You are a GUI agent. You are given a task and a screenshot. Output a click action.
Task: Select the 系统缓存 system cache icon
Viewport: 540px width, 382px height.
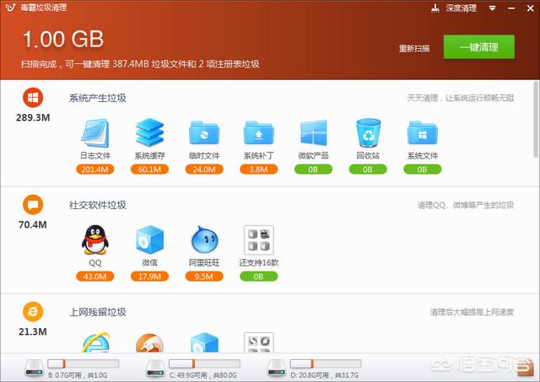click(149, 132)
